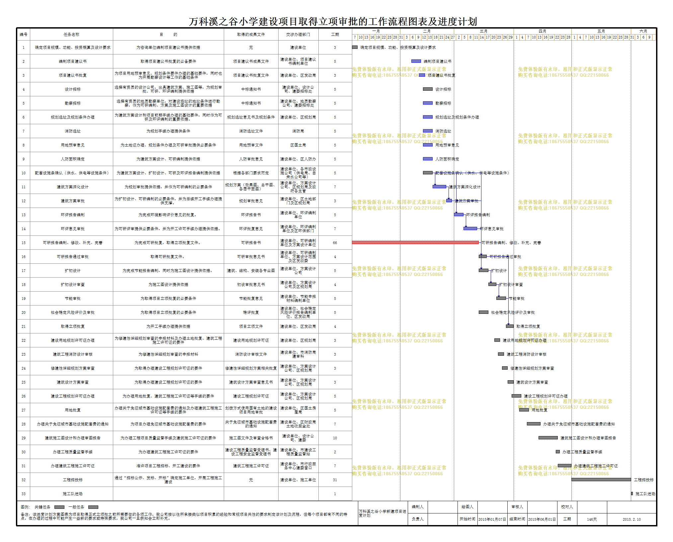Click the 结束时间 label
This screenshot has height=542, width=673.
coord(517,519)
